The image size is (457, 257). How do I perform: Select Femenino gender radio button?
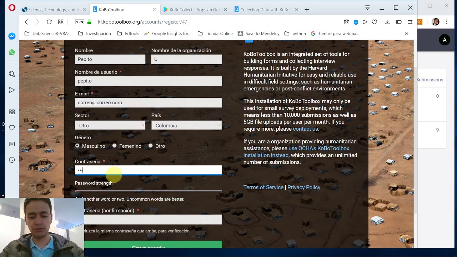coord(114,146)
